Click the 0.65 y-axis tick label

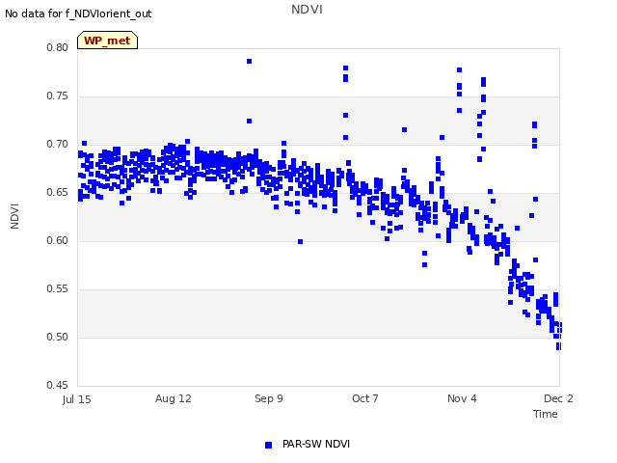click(58, 193)
